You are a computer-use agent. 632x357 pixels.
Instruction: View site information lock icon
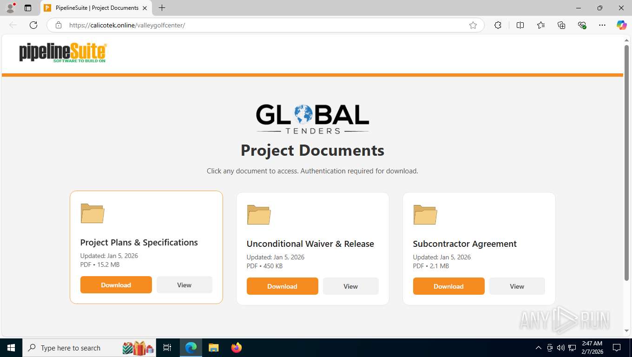coord(59,25)
